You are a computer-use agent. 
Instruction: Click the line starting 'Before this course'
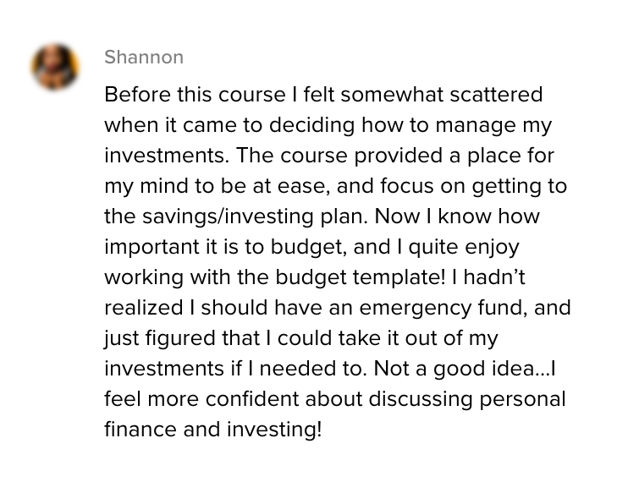pos(323,95)
